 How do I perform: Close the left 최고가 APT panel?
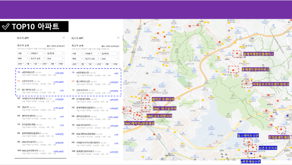pos(64,38)
